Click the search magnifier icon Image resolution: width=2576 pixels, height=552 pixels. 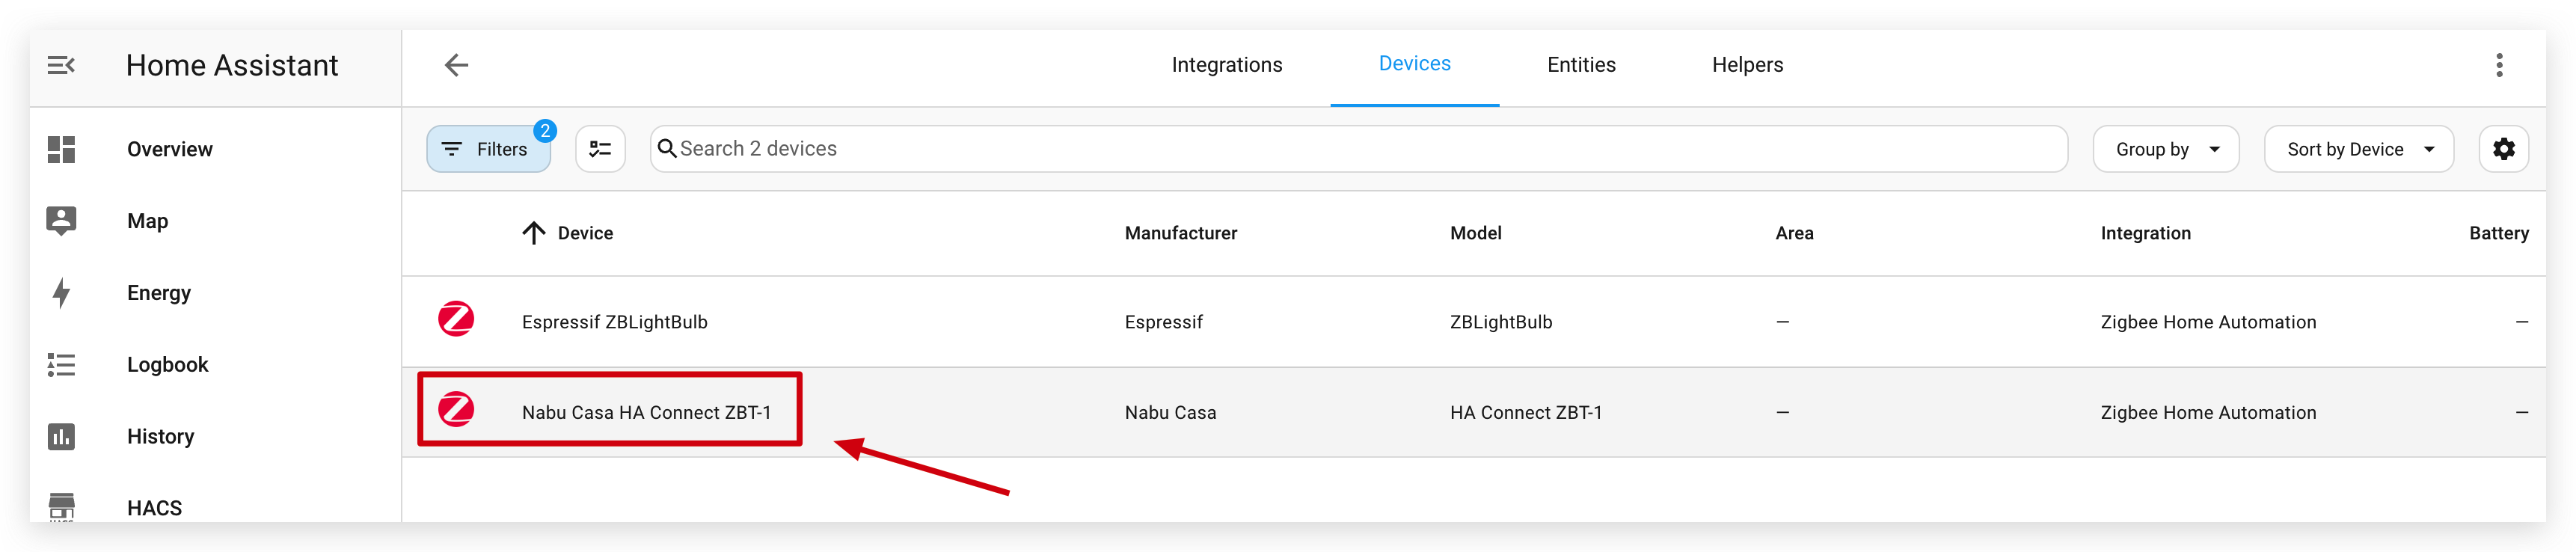pyautogui.click(x=667, y=149)
